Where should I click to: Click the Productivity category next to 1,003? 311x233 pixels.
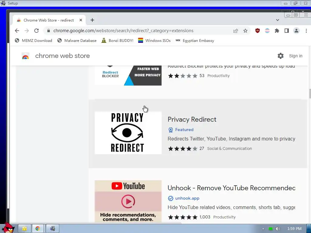pyautogui.click(x=224, y=217)
